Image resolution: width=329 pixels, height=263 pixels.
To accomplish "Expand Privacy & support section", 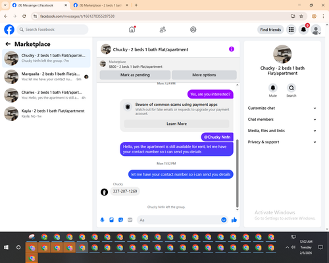I will point(282,142).
